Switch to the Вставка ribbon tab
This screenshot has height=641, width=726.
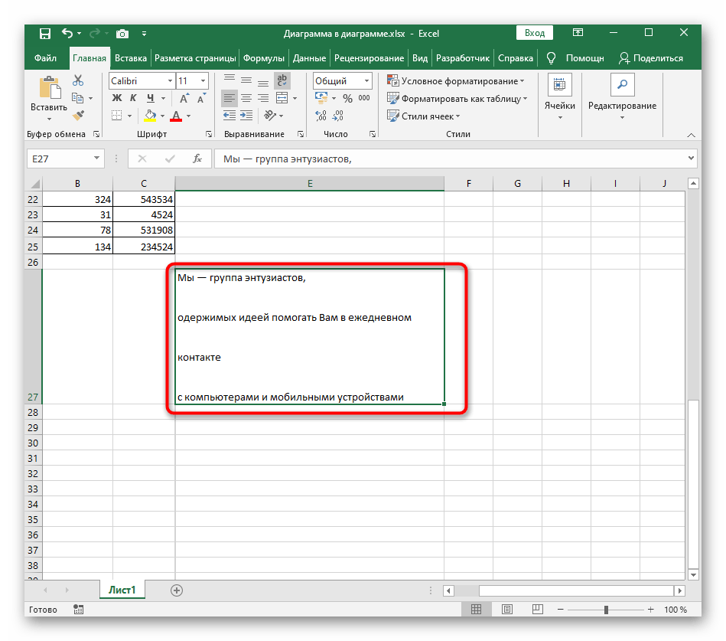131,58
